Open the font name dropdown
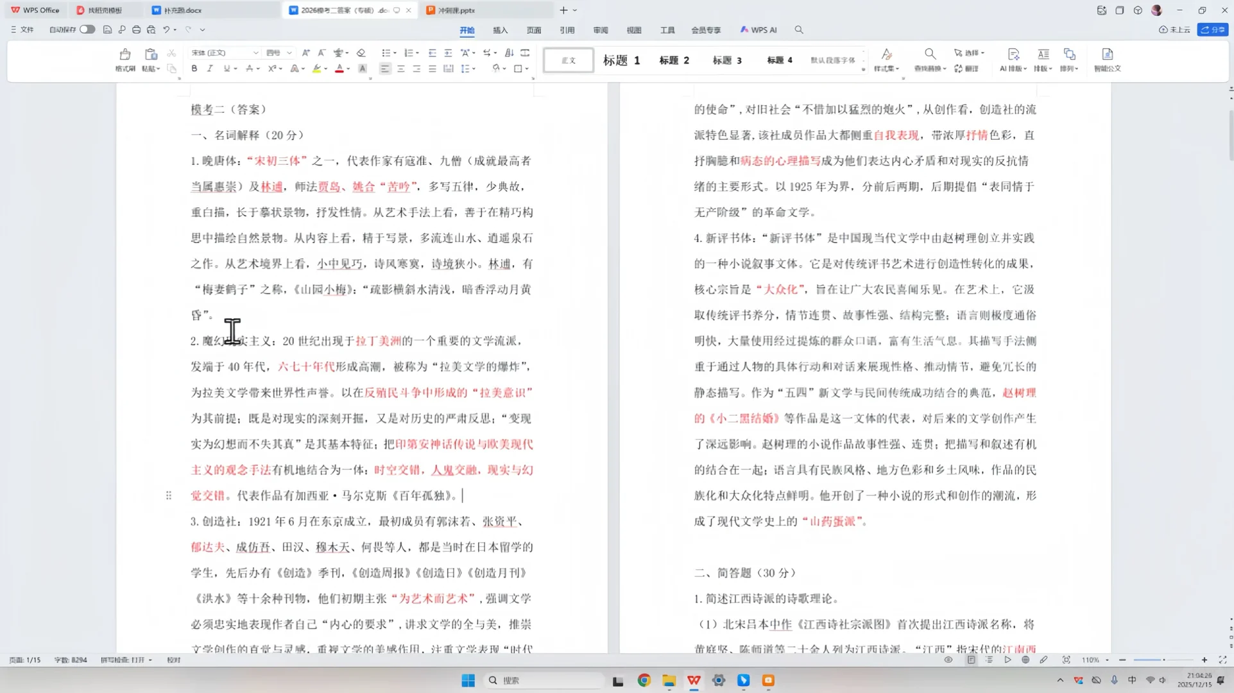 click(x=256, y=53)
